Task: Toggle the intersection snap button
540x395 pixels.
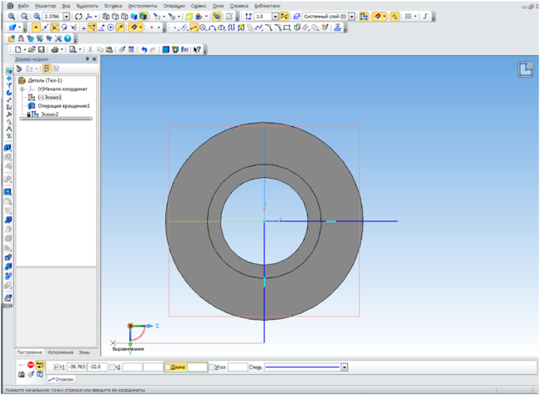Action: [x=54, y=28]
